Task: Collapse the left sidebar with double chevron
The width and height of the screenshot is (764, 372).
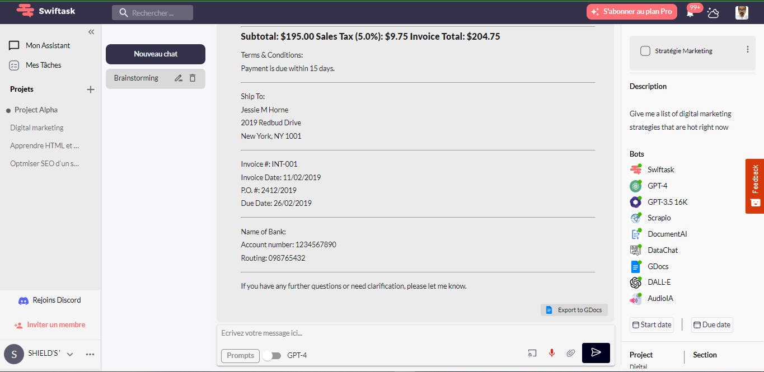Action: [x=91, y=32]
